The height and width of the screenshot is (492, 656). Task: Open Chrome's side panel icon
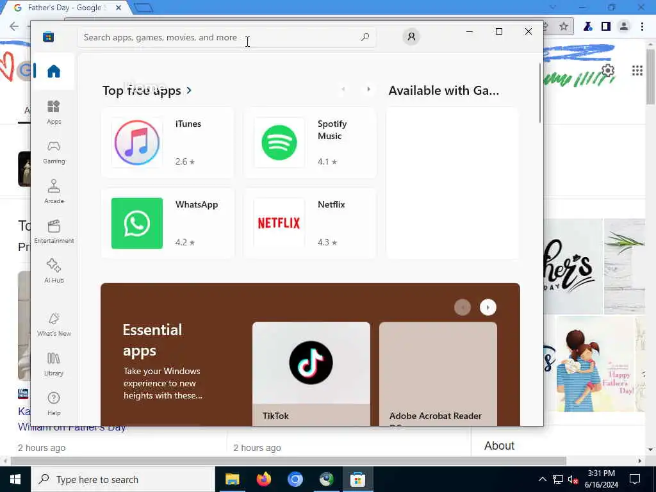606,26
